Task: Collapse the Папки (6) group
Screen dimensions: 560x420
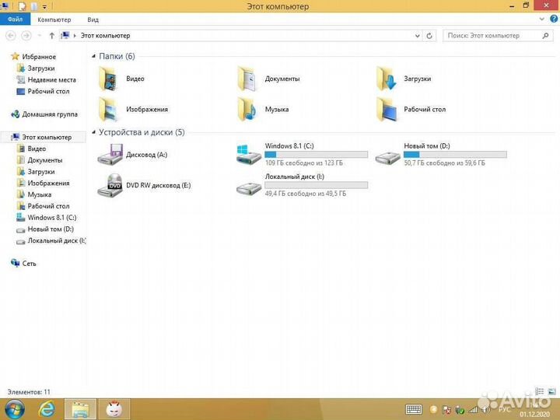Action: 94,56
